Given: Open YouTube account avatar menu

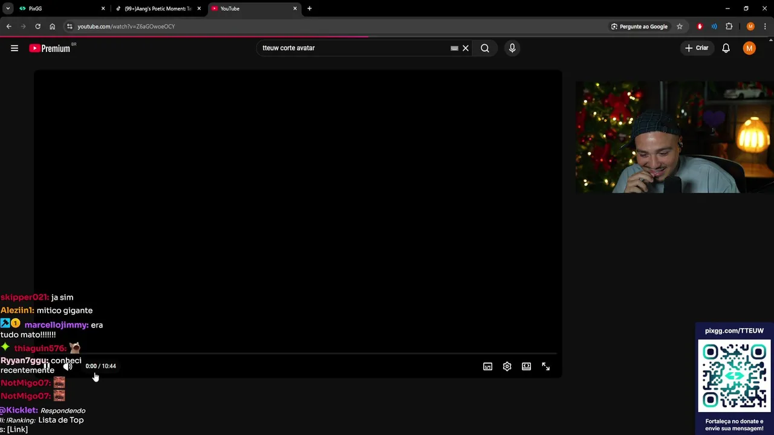Looking at the screenshot, I should (749, 48).
